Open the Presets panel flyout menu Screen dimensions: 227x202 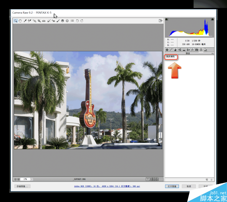(213, 53)
